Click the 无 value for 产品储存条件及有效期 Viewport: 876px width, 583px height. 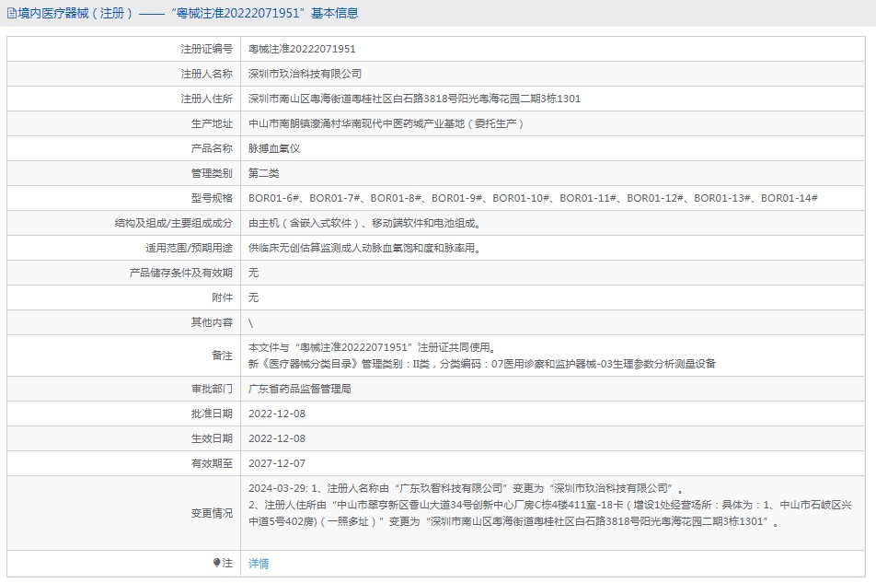[254, 273]
